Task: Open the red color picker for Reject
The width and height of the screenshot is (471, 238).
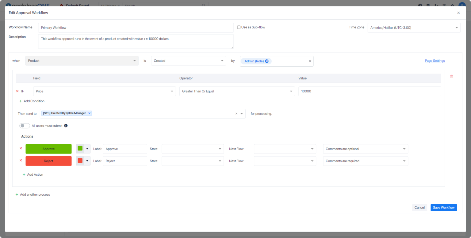Action: pos(83,161)
